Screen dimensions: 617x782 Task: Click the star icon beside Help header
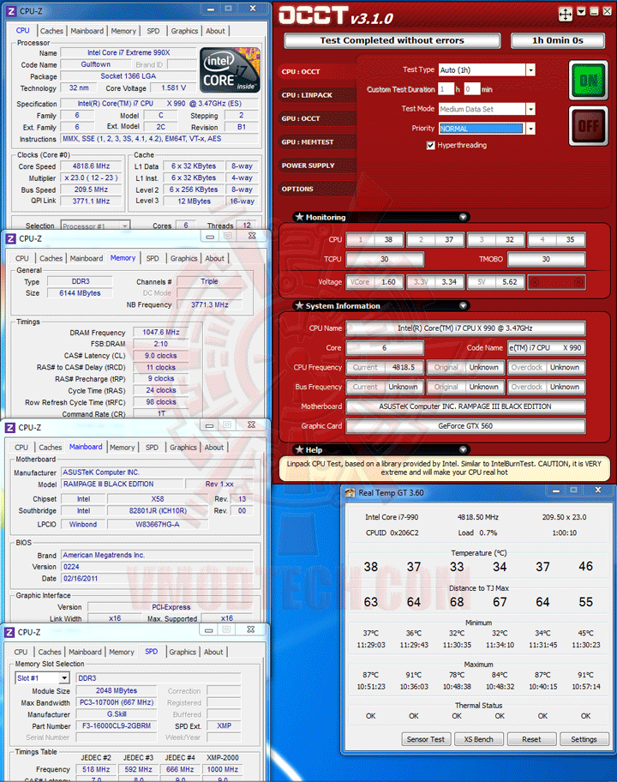(300, 449)
